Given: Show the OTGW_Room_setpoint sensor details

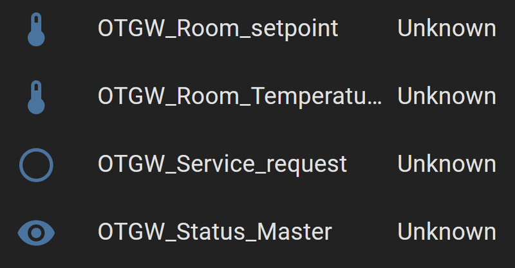Looking at the screenshot, I should point(218,29).
